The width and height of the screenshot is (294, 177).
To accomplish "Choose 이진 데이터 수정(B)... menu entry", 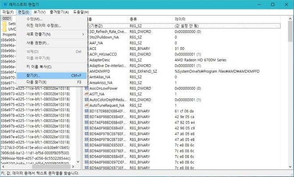I will (52, 25).
